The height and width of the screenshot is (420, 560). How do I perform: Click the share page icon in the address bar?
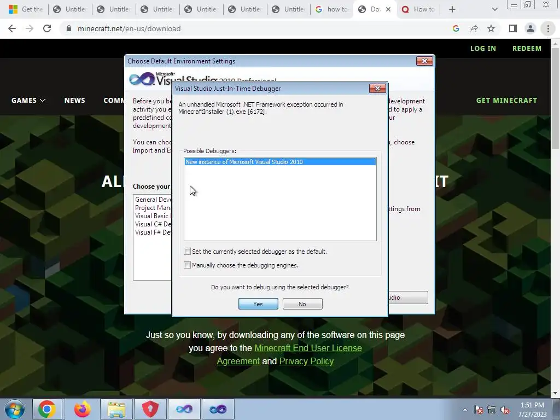pos(474,28)
